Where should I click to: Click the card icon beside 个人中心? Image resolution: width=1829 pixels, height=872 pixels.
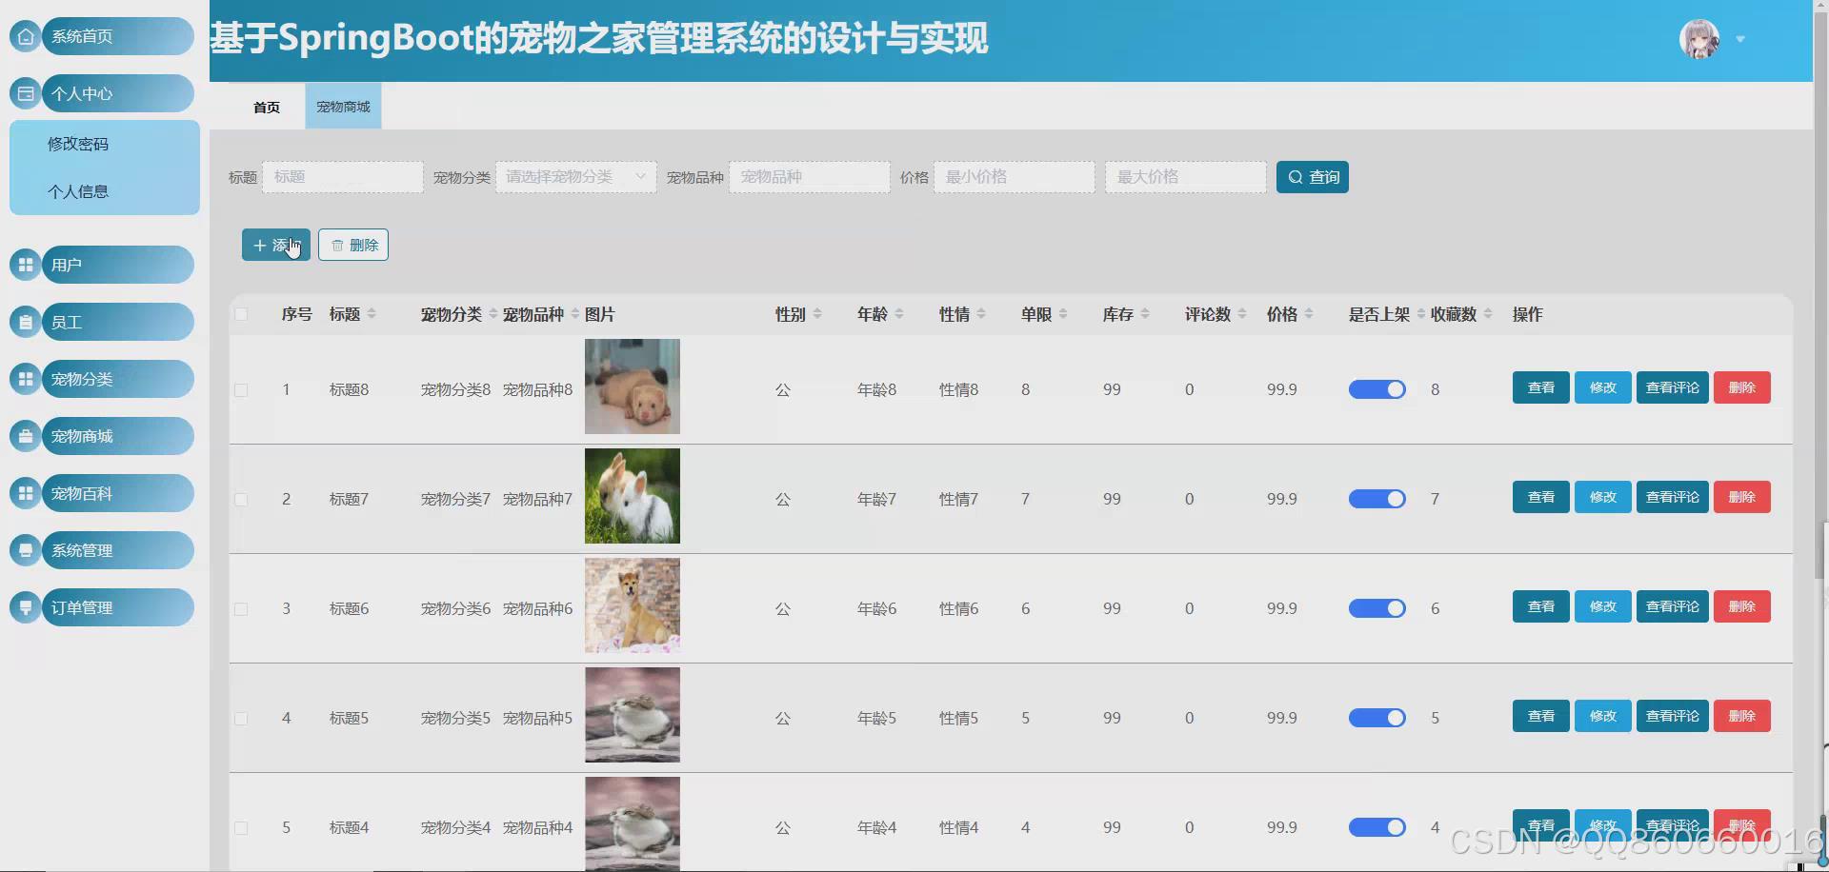[x=26, y=93]
